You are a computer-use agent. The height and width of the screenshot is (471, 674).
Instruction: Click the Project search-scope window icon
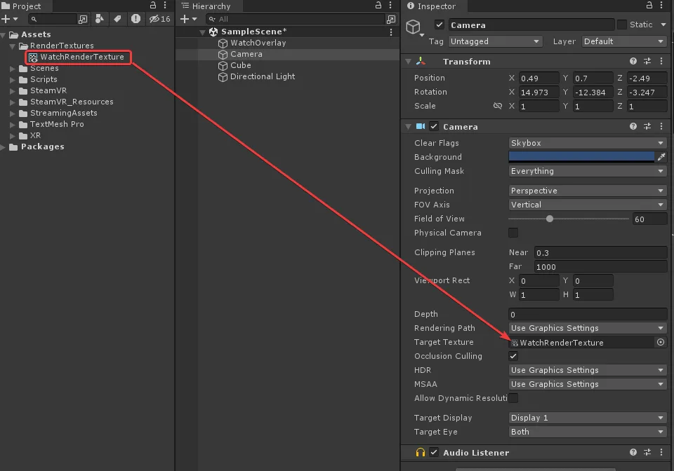pyautogui.click(x=83, y=20)
